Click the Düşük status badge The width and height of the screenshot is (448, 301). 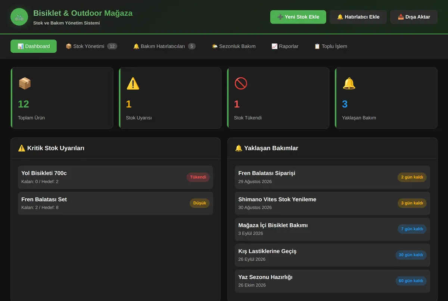coord(200,203)
